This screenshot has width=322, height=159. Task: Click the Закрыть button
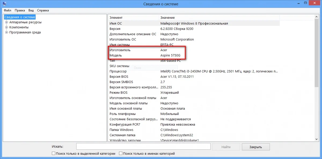pos(256,147)
